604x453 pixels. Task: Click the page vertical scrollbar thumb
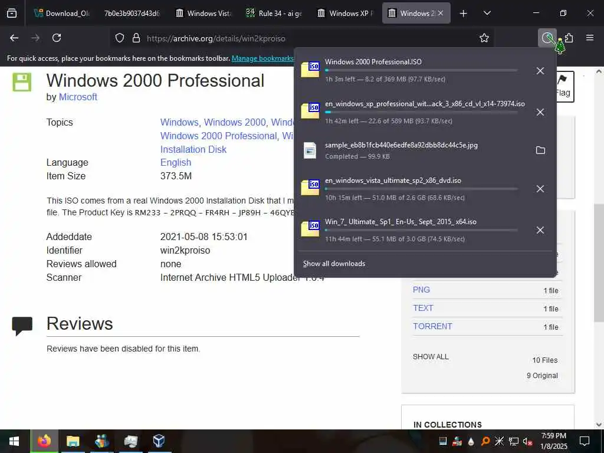(599, 262)
